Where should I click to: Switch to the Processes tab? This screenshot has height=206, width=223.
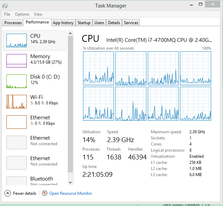point(13,23)
